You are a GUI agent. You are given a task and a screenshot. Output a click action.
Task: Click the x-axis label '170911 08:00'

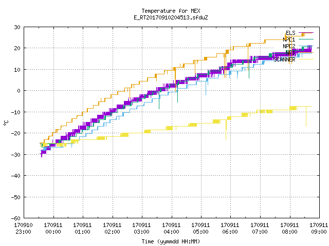[290, 229]
